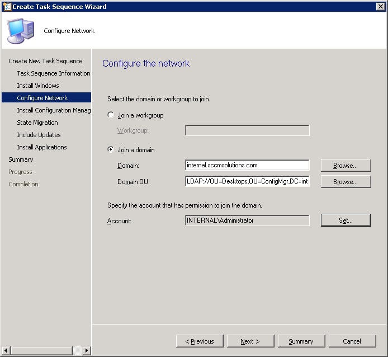Go back with the Previous button
The height and width of the screenshot is (357, 388).
coord(200,341)
